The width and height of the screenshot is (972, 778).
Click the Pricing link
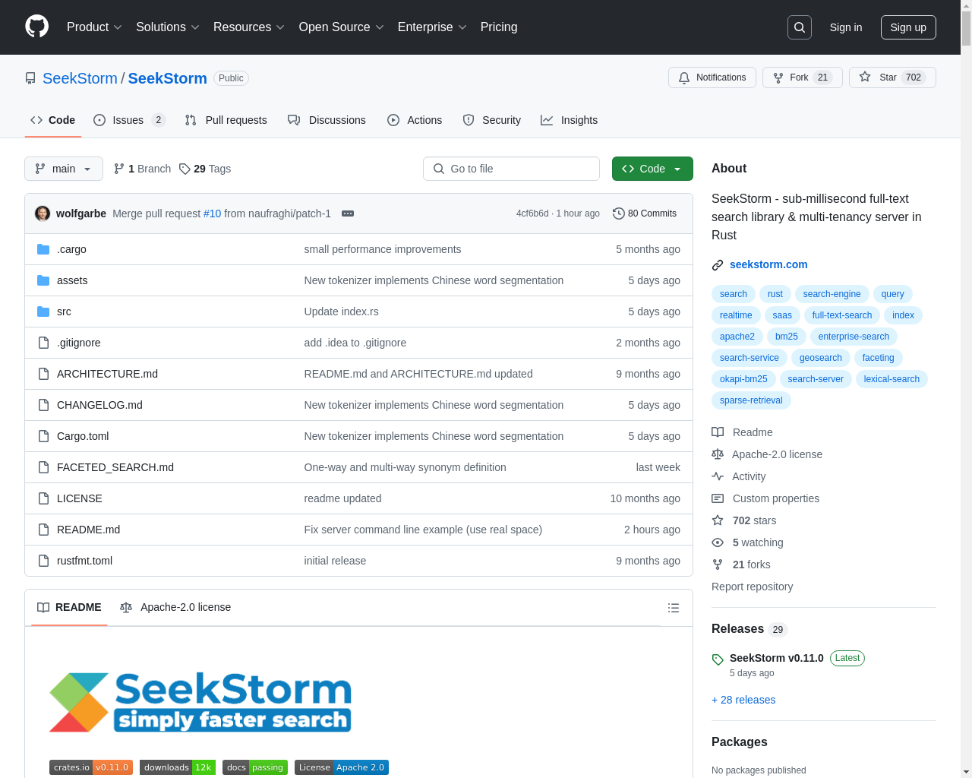(x=499, y=27)
